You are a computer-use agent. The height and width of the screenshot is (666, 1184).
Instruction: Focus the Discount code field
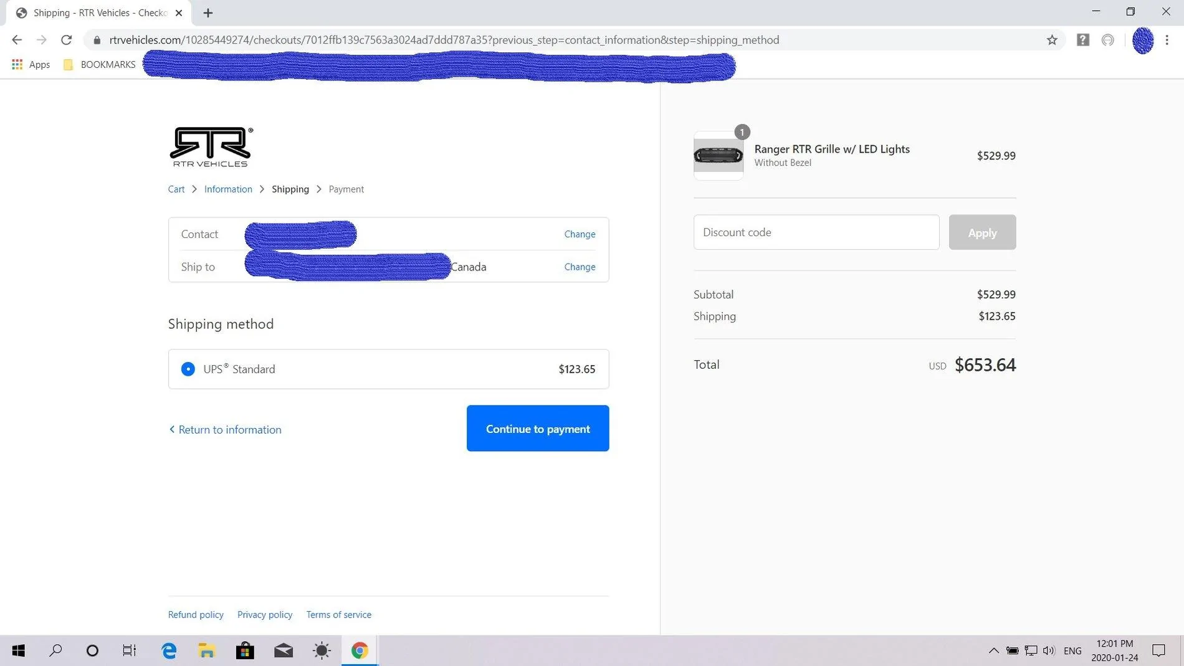point(816,232)
